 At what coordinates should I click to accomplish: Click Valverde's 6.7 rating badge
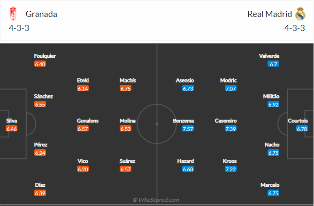pyautogui.click(x=273, y=64)
